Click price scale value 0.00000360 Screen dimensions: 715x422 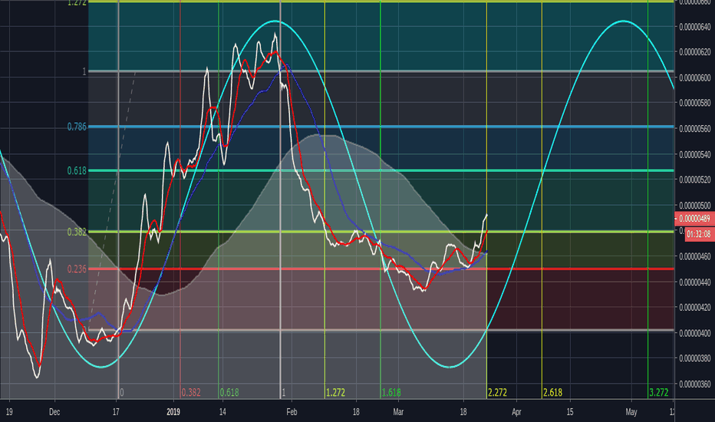(x=695, y=384)
